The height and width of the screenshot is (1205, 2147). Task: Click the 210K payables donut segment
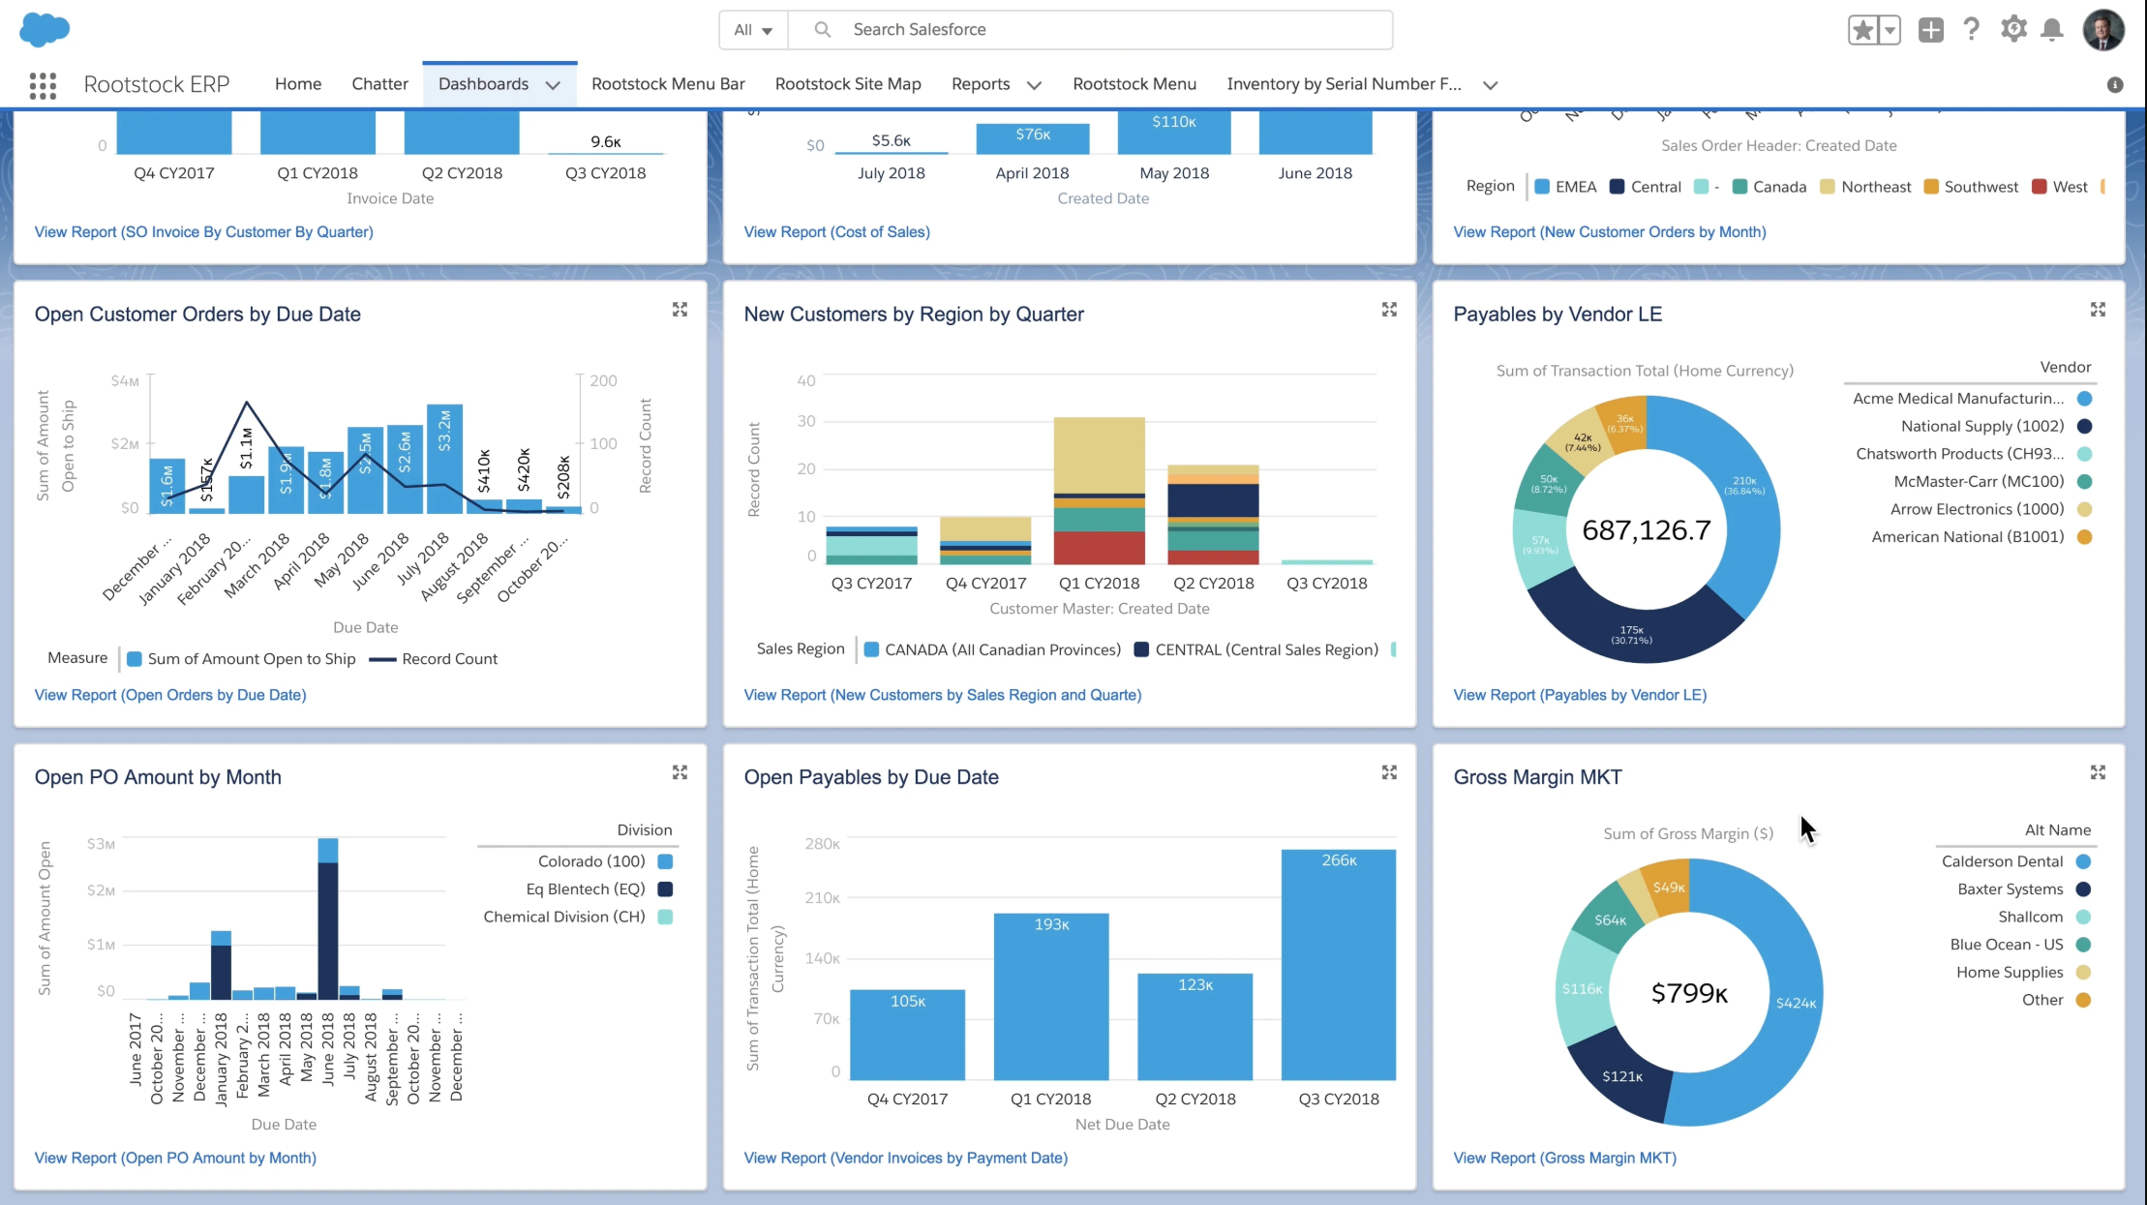coord(1744,485)
